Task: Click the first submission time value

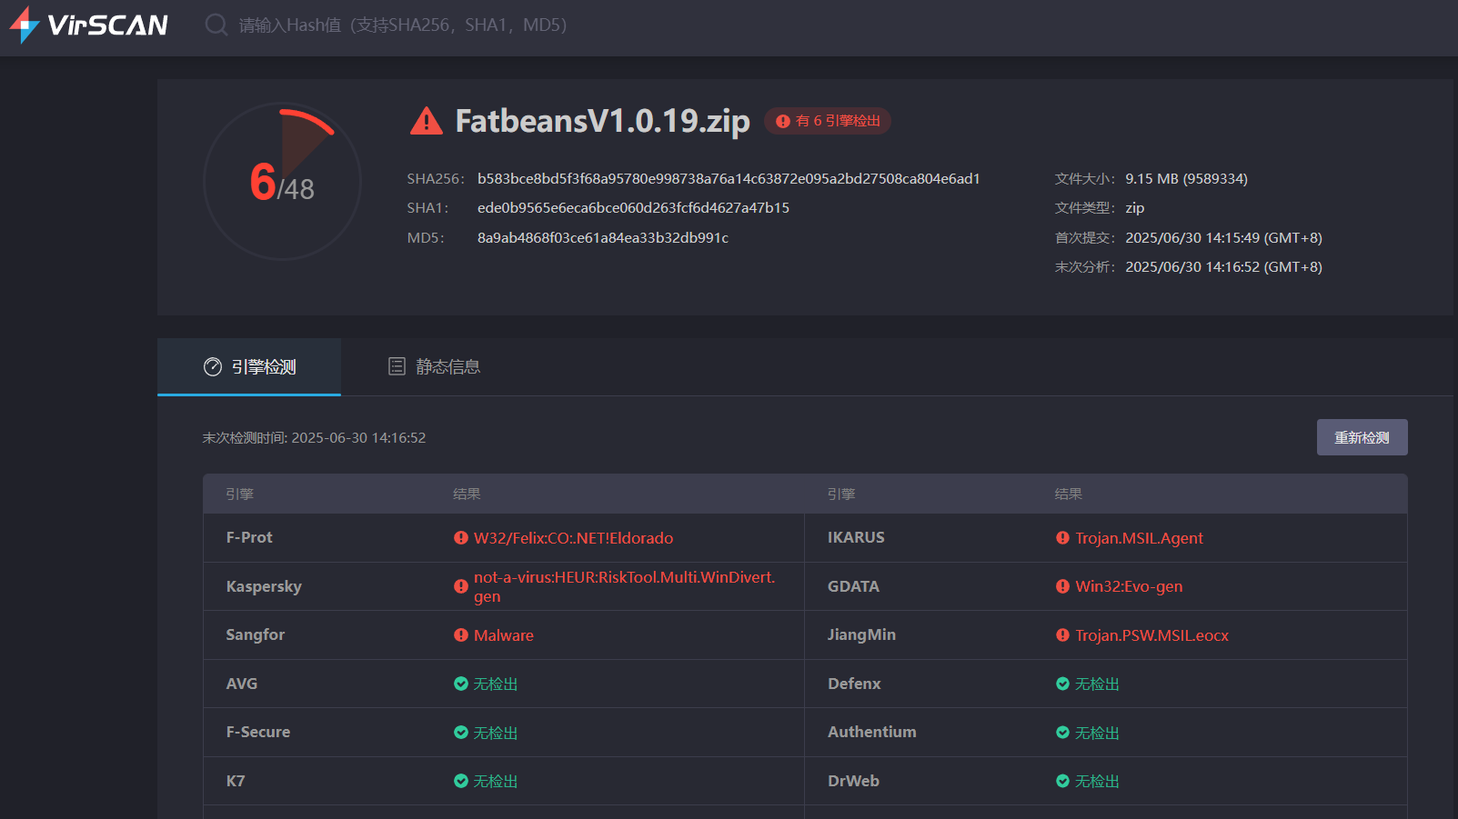Action: point(1223,238)
